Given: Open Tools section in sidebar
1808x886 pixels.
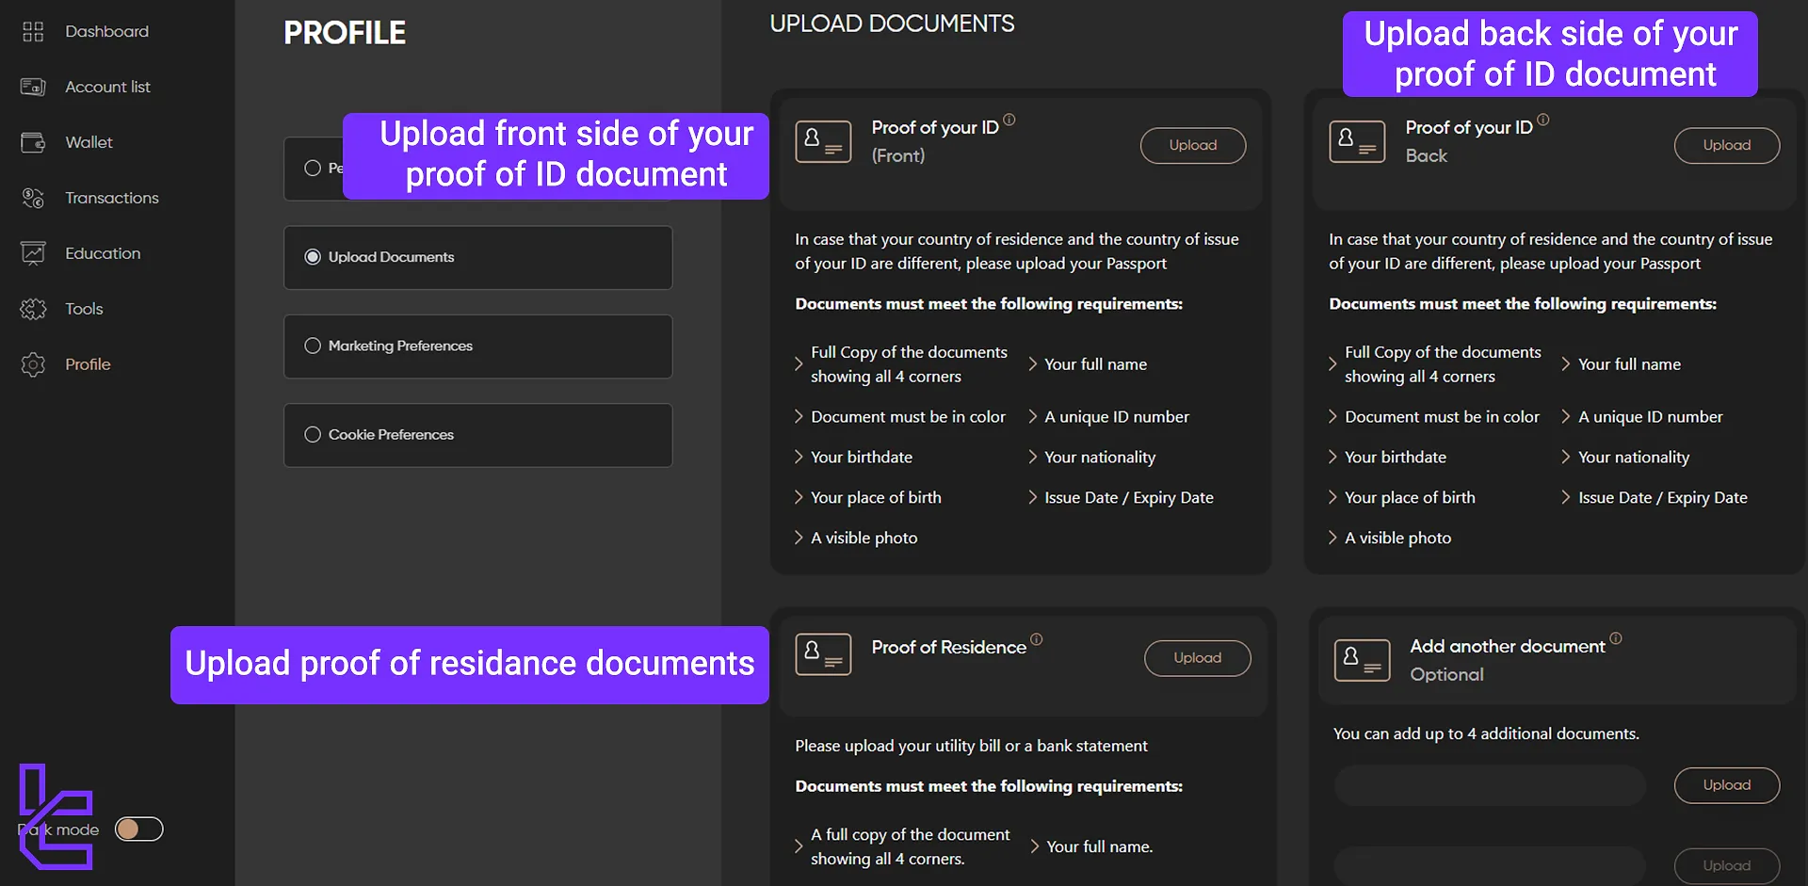Looking at the screenshot, I should point(84,309).
